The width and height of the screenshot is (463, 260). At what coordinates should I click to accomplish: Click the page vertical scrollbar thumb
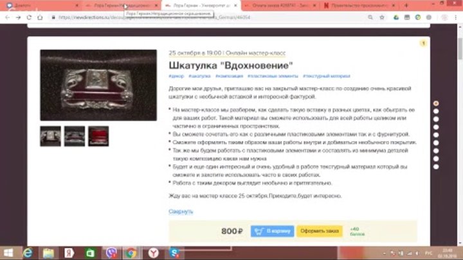click(x=460, y=49)
